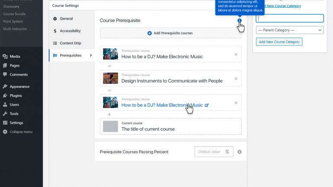Click the Pages sidebar icon
This screenshot has width=333, height=187.
(x=5, y=66)
